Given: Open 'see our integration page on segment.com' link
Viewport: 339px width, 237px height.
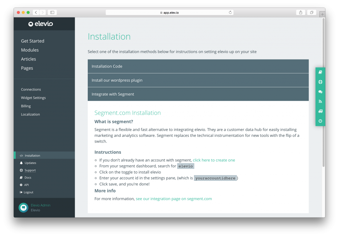Looking at the screenshot, I should tap(173, 199).
